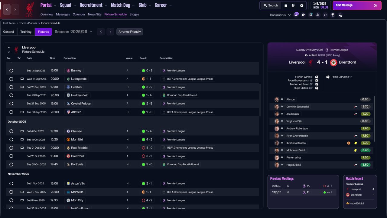Click Hugo Ekitiké's 8.50 rating badge
The width and height of the screenshot is (387, 218).
[365, 165]
